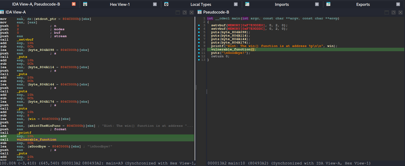Click the win argument in the printf line
The height and width of the screenshot is (166, 405).
[x=330, y=46]
